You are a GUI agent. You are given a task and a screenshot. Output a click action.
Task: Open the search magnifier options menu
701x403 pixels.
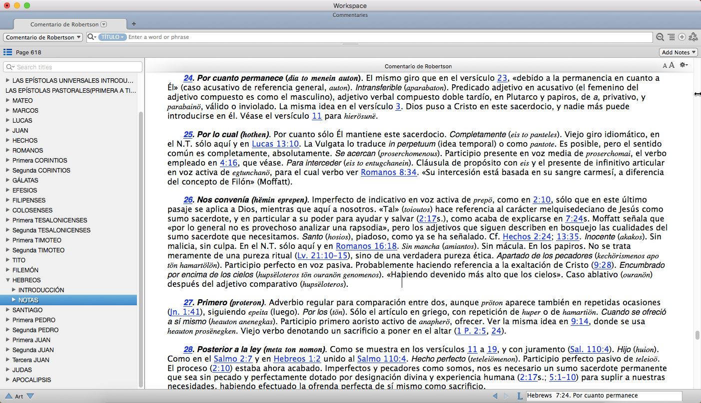(x=91, y=37)
